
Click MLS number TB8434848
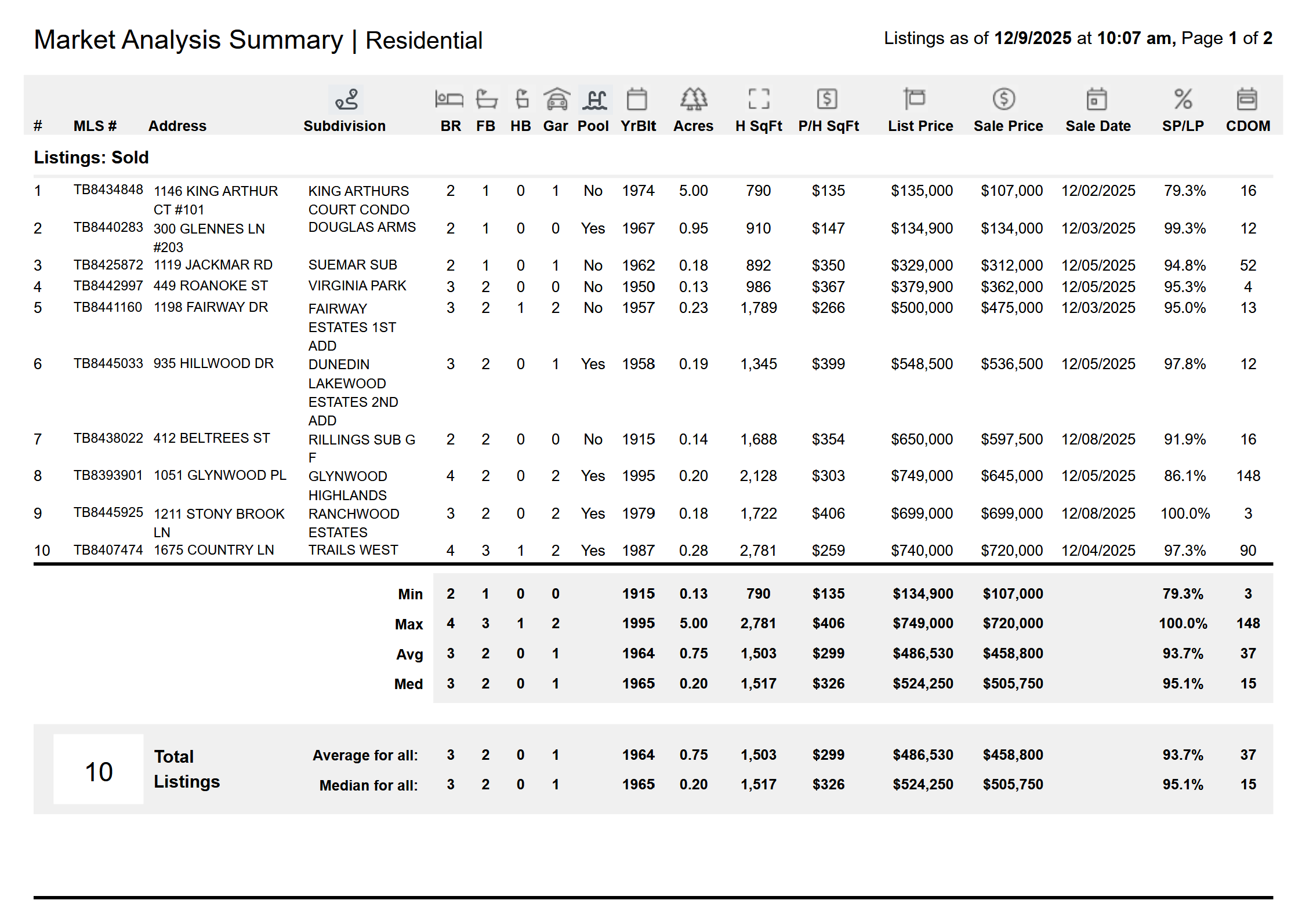pyautogui.click(x=108, y=190)
